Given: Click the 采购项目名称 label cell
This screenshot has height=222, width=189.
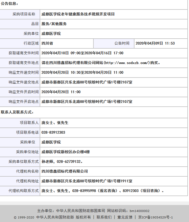Looking at the screenshot, I should pyautogui.click(x=24, y=14).
